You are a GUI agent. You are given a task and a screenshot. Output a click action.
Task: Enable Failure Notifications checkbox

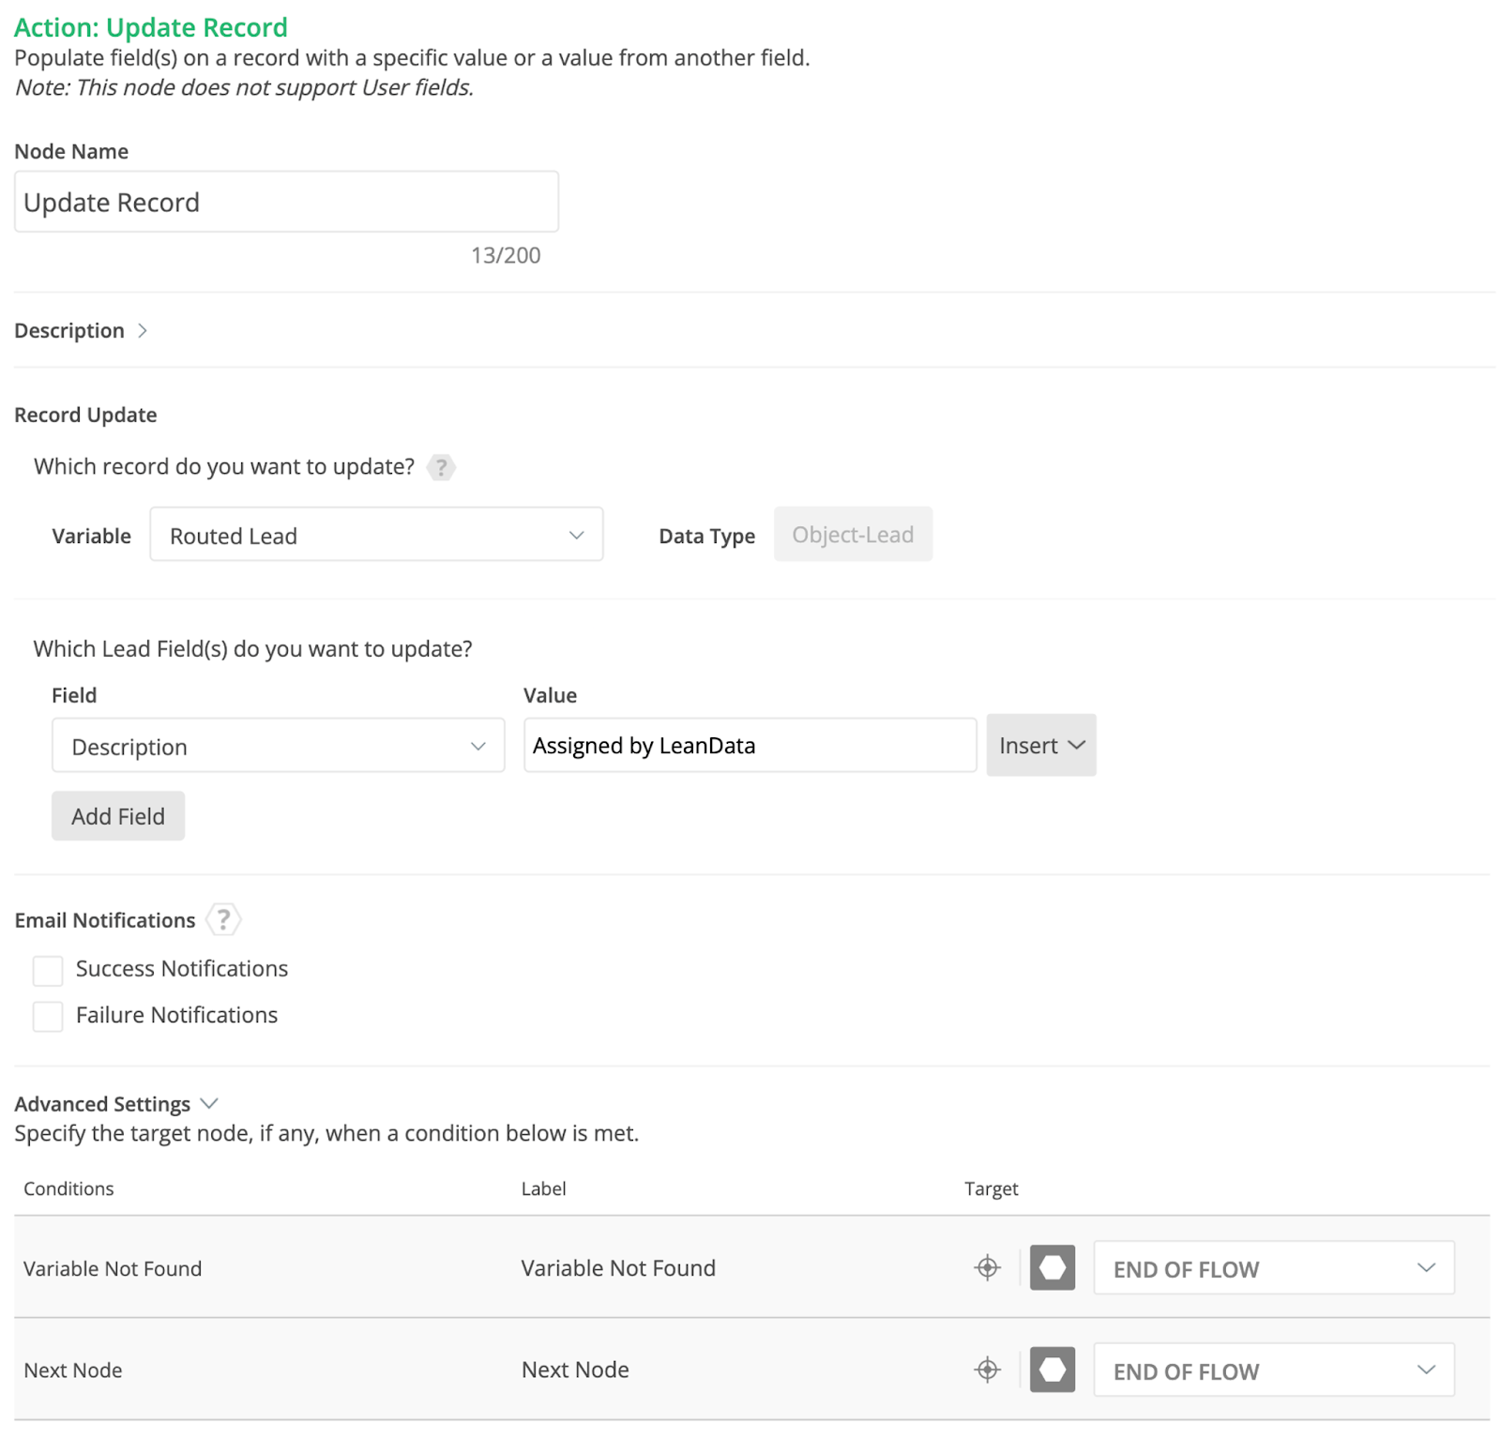pos(48,1016)
